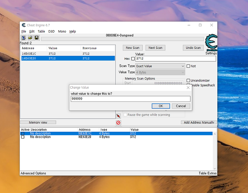The width and height of the screenshot is (248, 193).
Task: Click the Previous column header in results
Action: click(98, 48)
